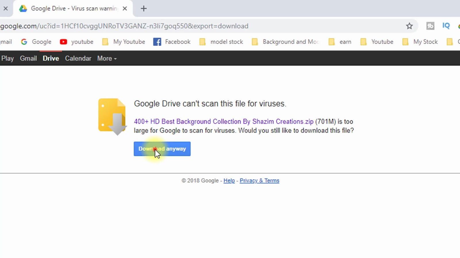Open the 400+ HD Best Background Collection zip link
460x258 pixels.
(x=224, y=122)
